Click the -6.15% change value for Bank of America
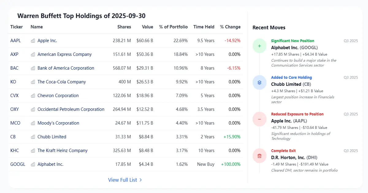The width and height of the screenshot is (368, 193). [x=234, y=68]
